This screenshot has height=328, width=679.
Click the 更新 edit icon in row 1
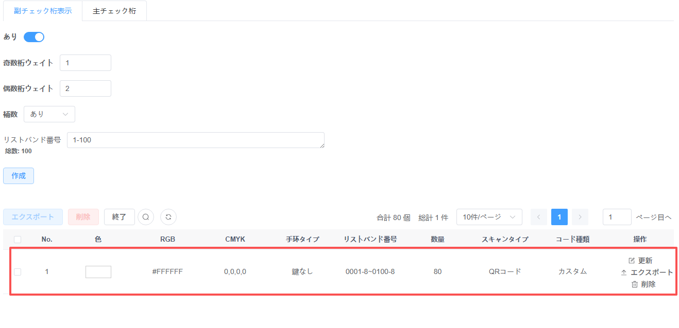coord(632,261)
